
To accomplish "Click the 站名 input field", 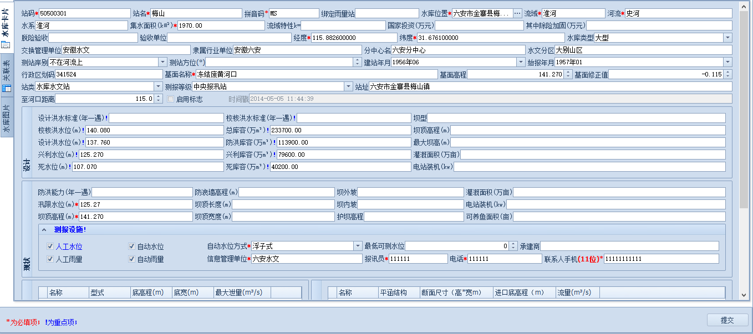I will (196, 13).
